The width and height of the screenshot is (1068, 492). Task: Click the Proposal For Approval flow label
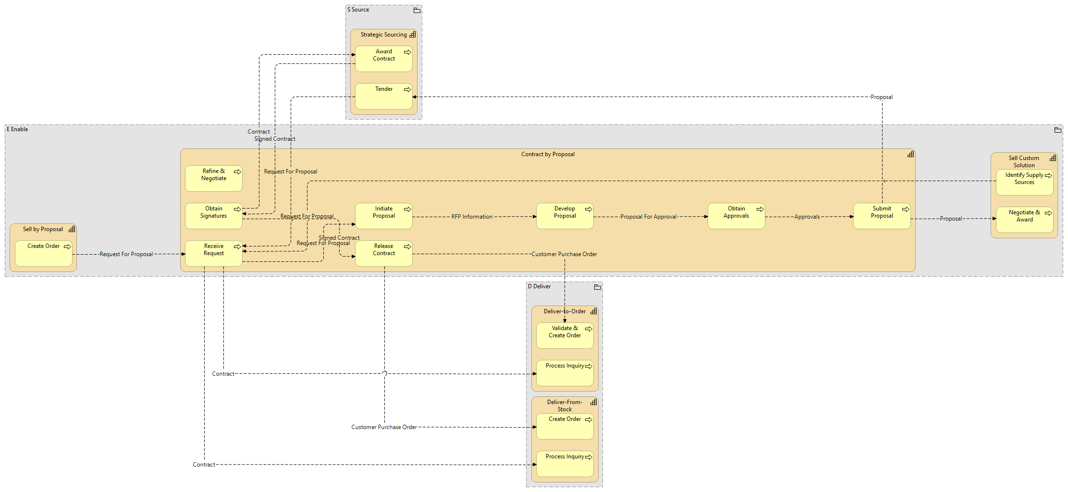[648, 217]
